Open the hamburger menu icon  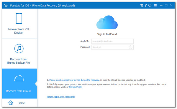[x=155, y=5]
